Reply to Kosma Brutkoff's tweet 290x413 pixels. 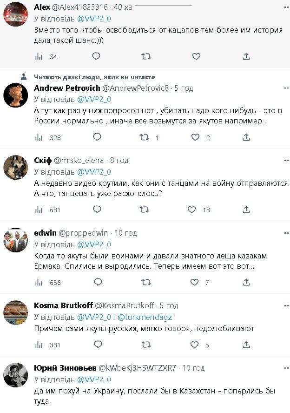[x=96, y=345]
